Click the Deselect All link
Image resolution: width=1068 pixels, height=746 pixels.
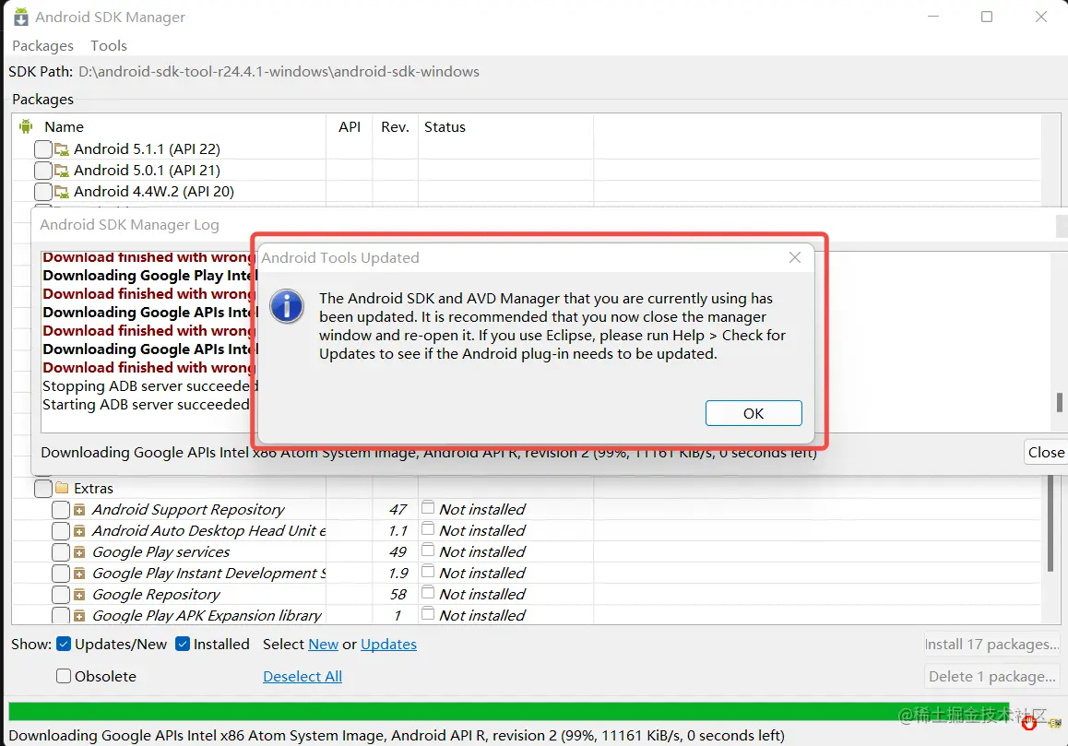click(x=303, y=677)
